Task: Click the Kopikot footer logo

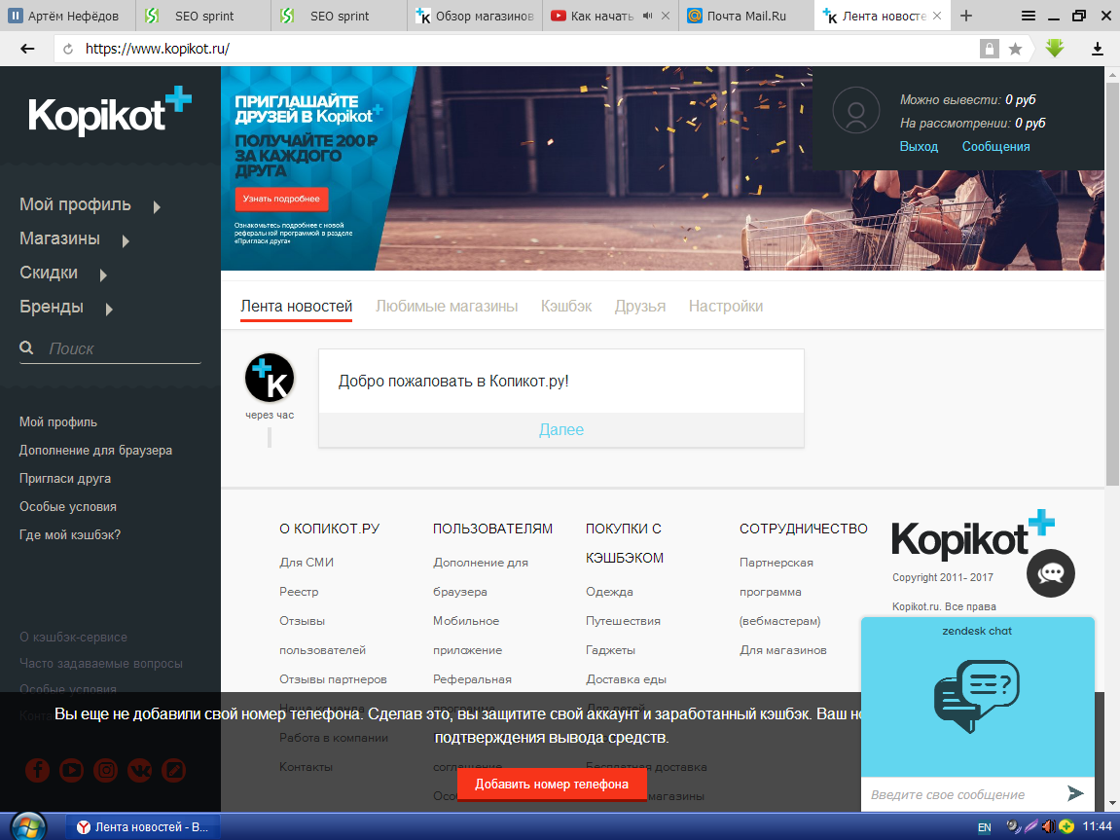Action: pos(973,535)
